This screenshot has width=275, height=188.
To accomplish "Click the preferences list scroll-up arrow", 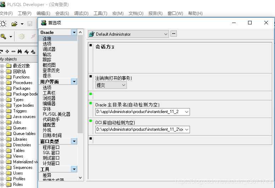I will (x=80, y=32).
